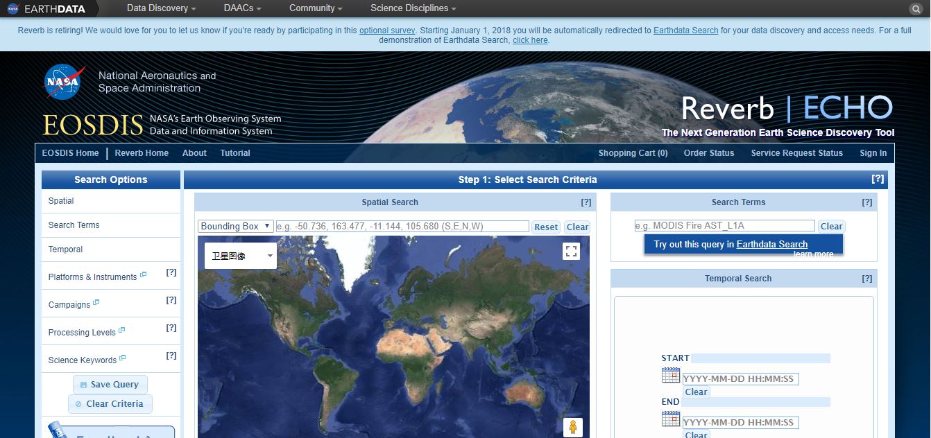The width and height of the screenshot is (931, 438).
Task: Open the END date calendar icon
Action: (x=671, y=419)
